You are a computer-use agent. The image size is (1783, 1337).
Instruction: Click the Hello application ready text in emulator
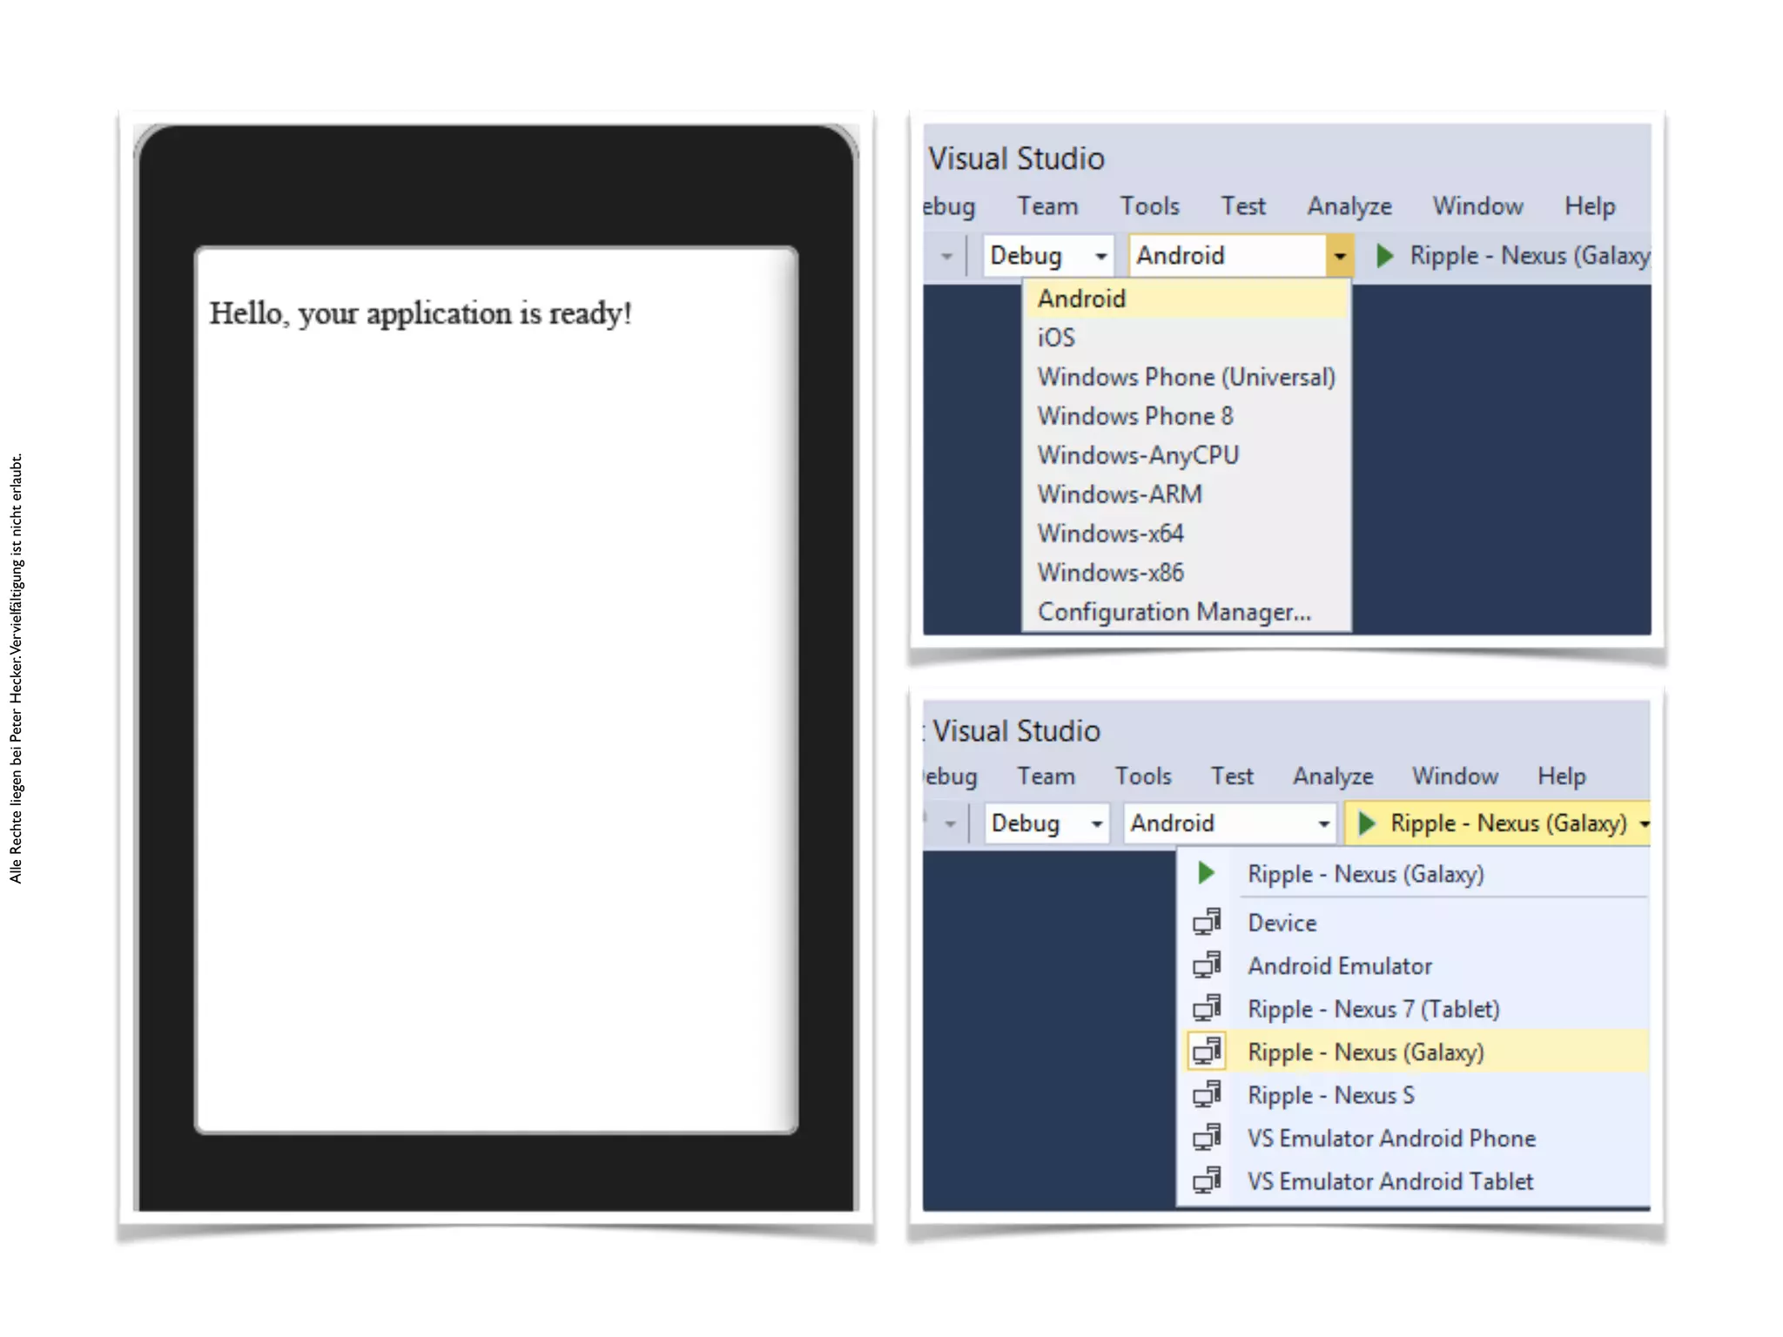coord(420,313)
